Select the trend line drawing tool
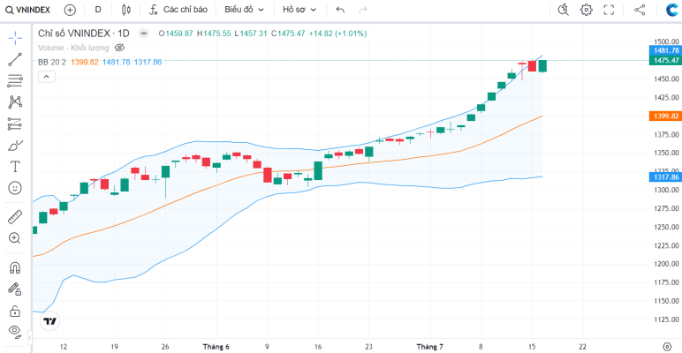This screenshot has width=682, height=353. click(x=15, y=59)
